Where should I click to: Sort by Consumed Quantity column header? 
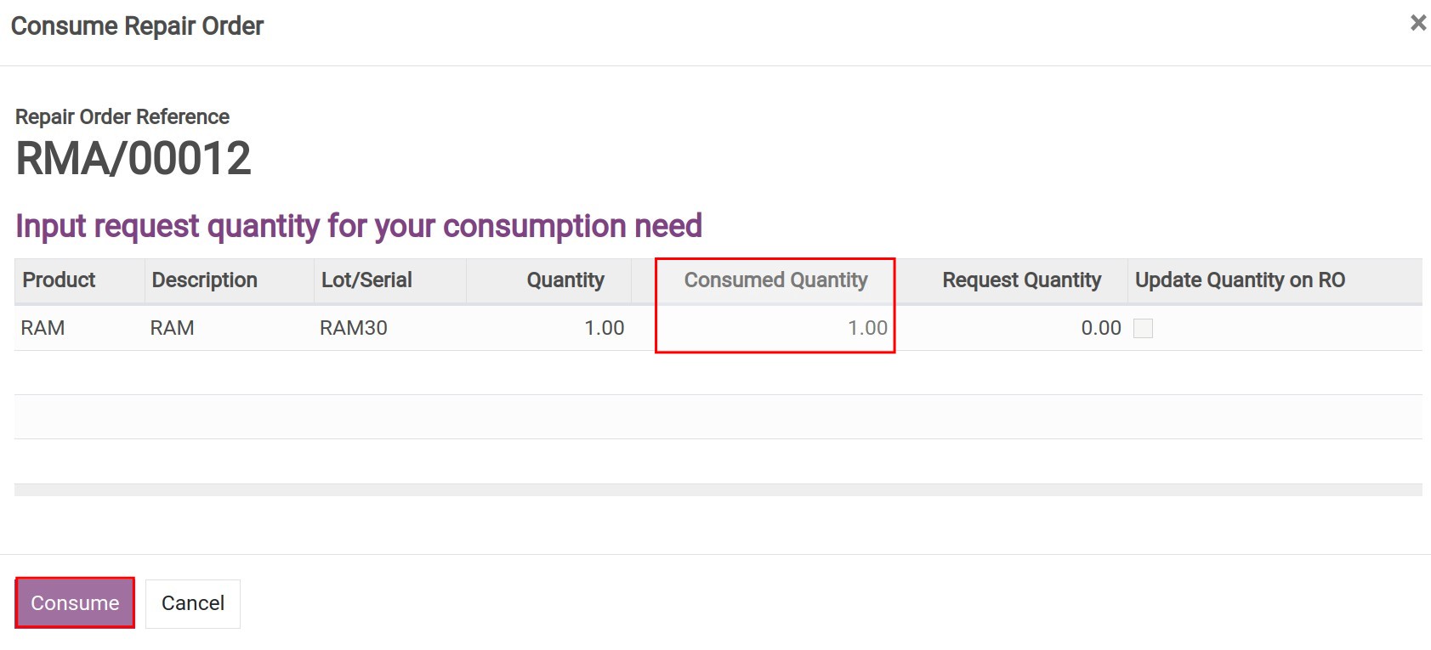point(775,280)
